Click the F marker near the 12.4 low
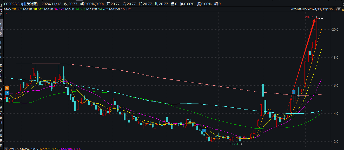This screenshot has height=150, width=344. coord(204,131)
